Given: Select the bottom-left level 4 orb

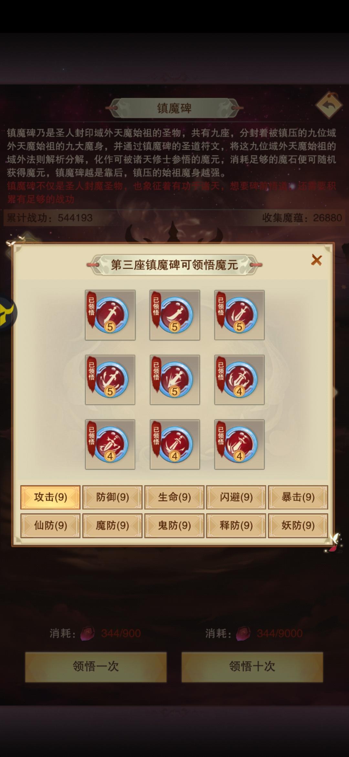Looking at the screenshot, I should coord(110,444).
